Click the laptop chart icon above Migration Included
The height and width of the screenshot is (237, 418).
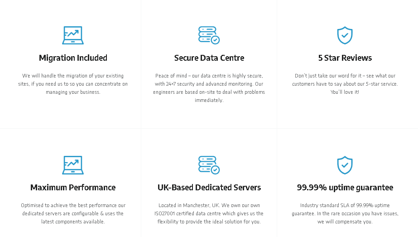(x=73, y=35)
